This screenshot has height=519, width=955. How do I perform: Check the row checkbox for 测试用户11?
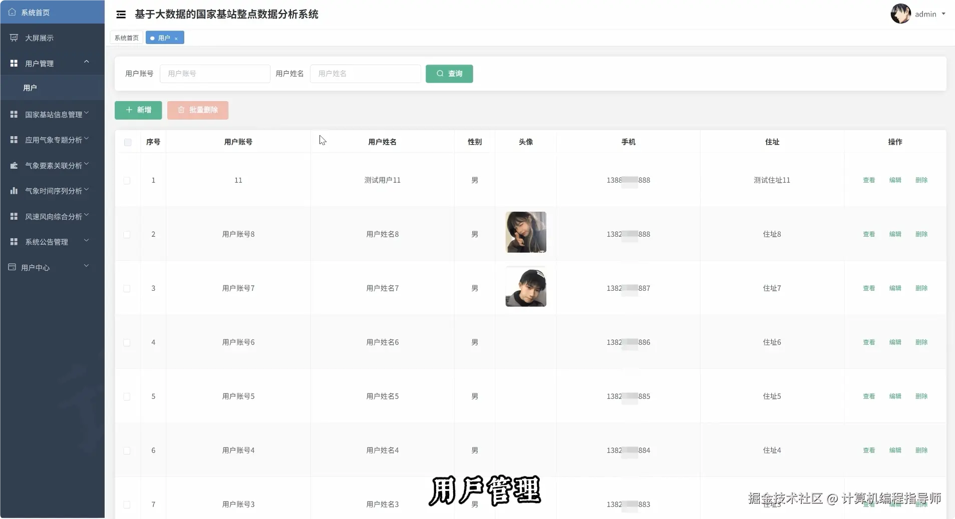click(127, 180)
